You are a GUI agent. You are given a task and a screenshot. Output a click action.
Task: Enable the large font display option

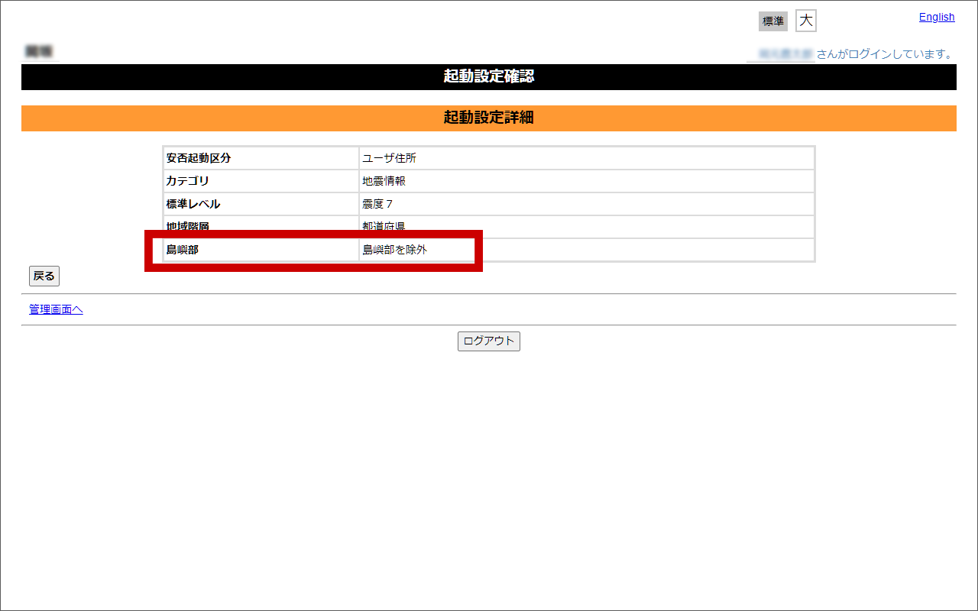point(805,21)
